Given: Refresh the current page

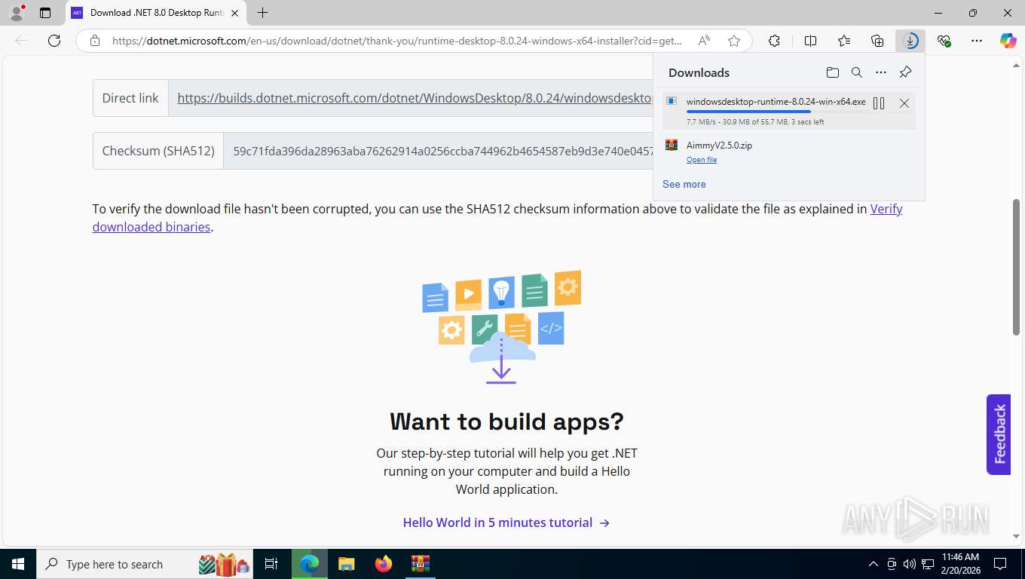Looking at the screenshot, I should [x=54, y=41].
